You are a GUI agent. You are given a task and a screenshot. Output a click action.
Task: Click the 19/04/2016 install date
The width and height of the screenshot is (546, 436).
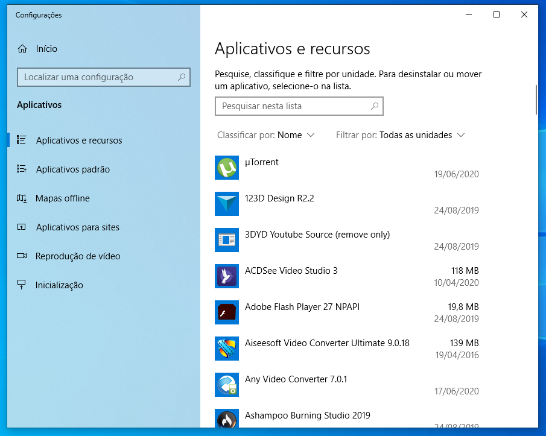457,355
